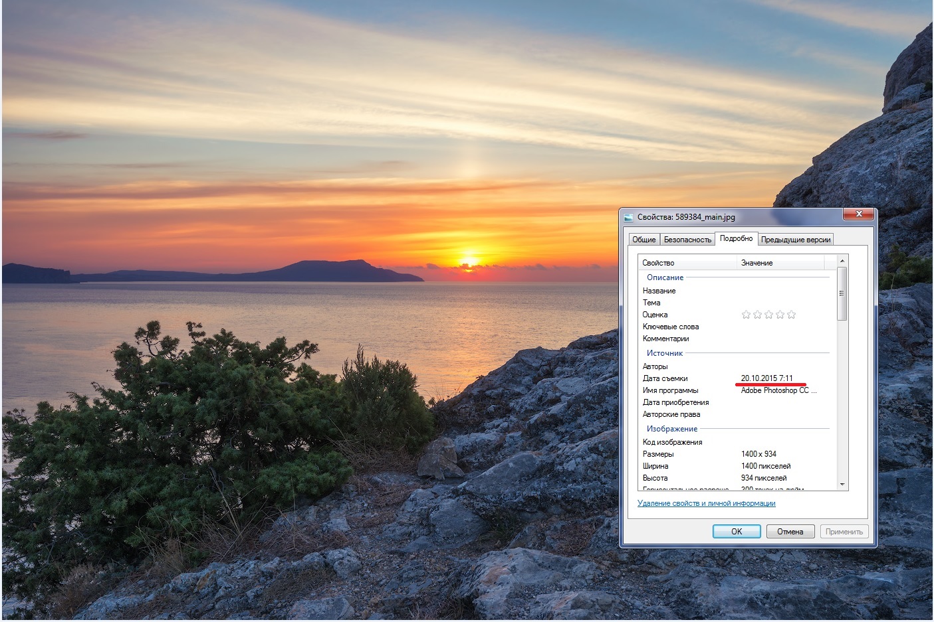Click the image icon in dialog title bar
934x622 pixels.
tap(629, 217)
